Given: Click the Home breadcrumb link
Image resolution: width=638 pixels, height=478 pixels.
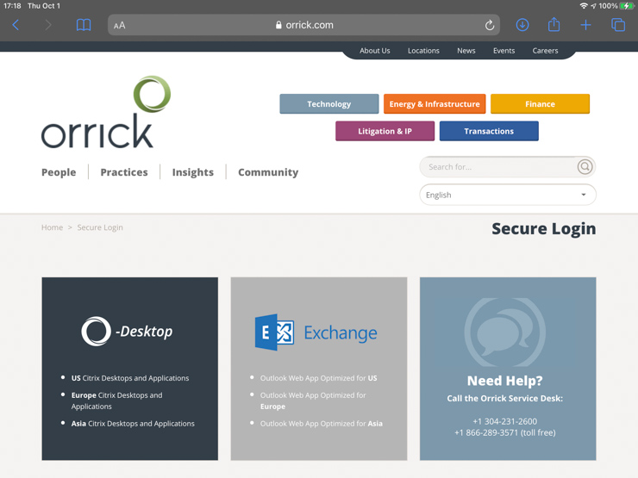Looking at the screenshot, I should coord(52,227).
